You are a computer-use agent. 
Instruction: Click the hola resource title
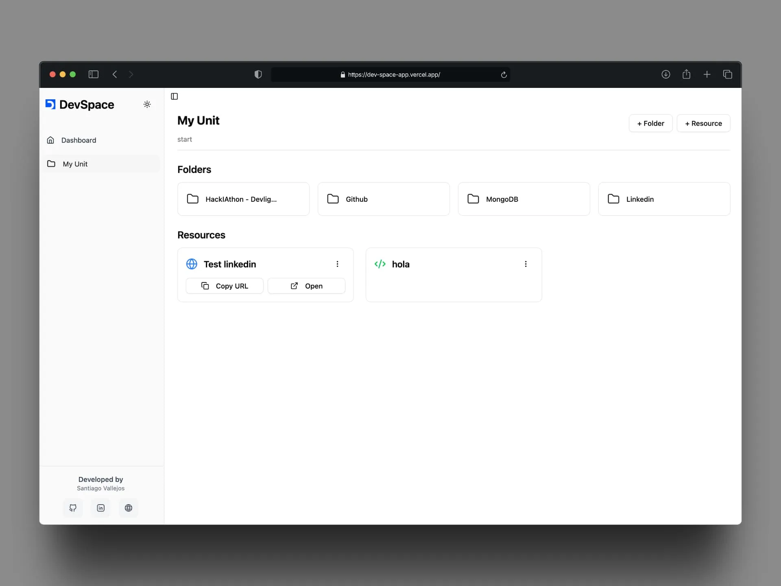401,265
